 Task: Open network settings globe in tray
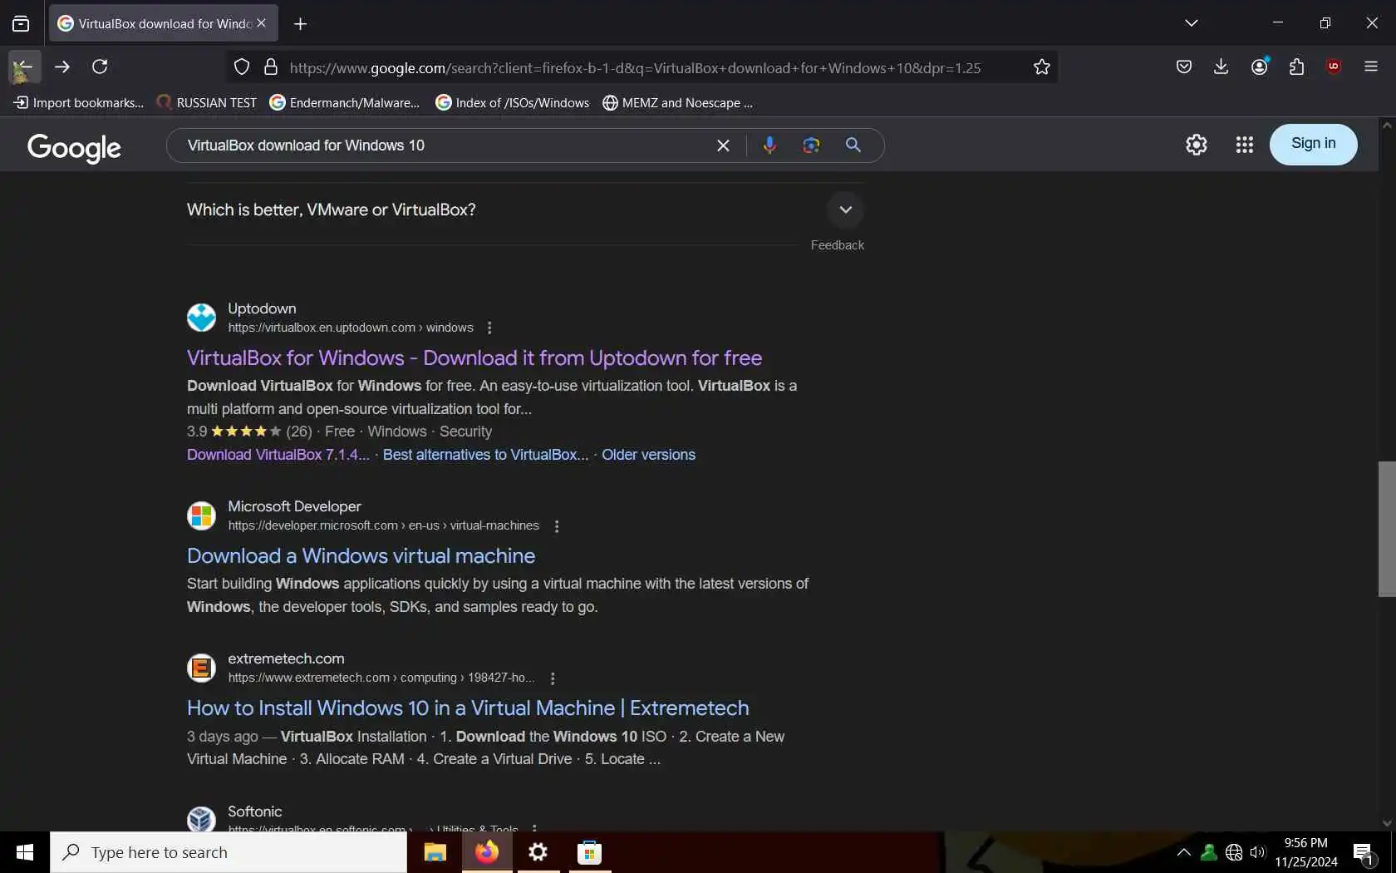1234,852
